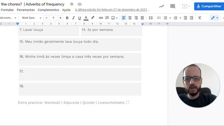Image resolution: width=224 pixels, height=126 pixels.
Task: Click the right indent ruler marker
Action: [142, 24]
